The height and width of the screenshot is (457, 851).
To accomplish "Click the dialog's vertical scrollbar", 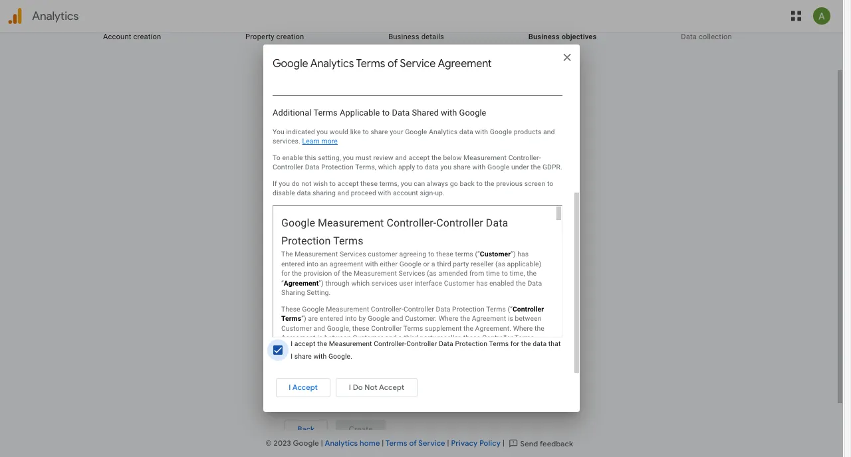I will click(x=576, y=282).
